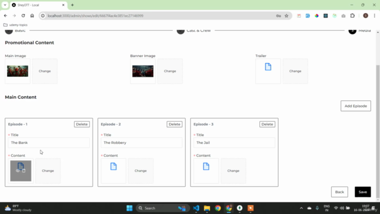
Task: Change the Banner Image
Action: click(x=170, y=71)
